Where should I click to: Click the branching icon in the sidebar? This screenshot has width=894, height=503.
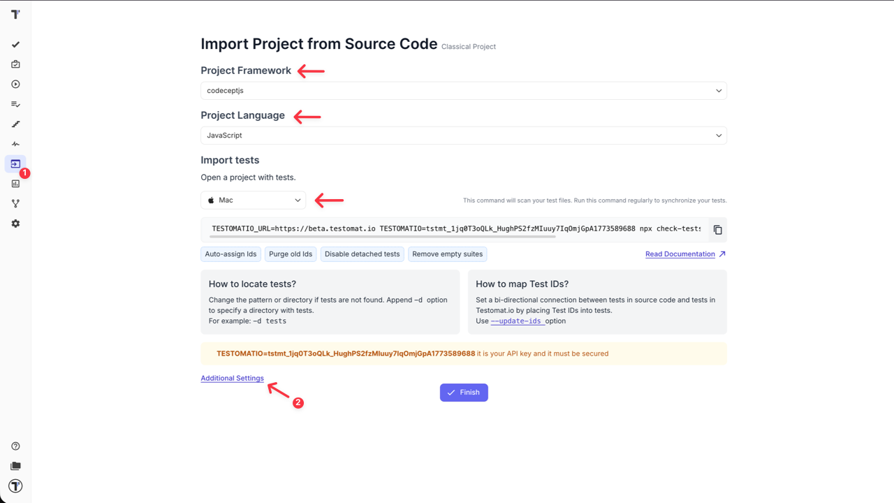coord(15,203)
